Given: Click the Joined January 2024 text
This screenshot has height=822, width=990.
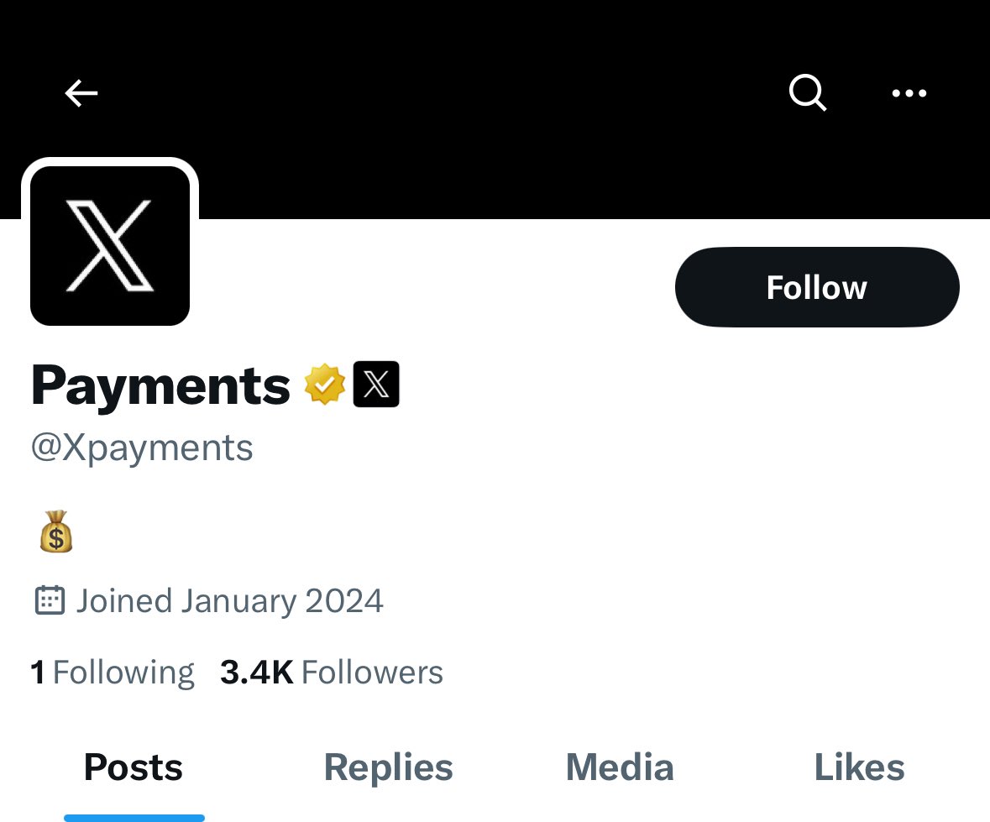Looking at the screenshot, I should pyautogui.click(x=229, y=601).
